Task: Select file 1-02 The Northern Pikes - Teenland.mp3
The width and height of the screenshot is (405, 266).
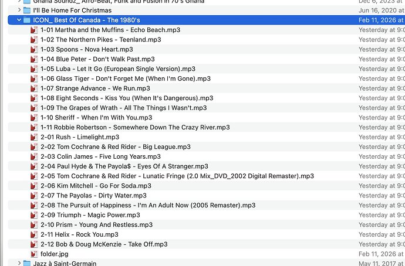Action: (101, 40)
